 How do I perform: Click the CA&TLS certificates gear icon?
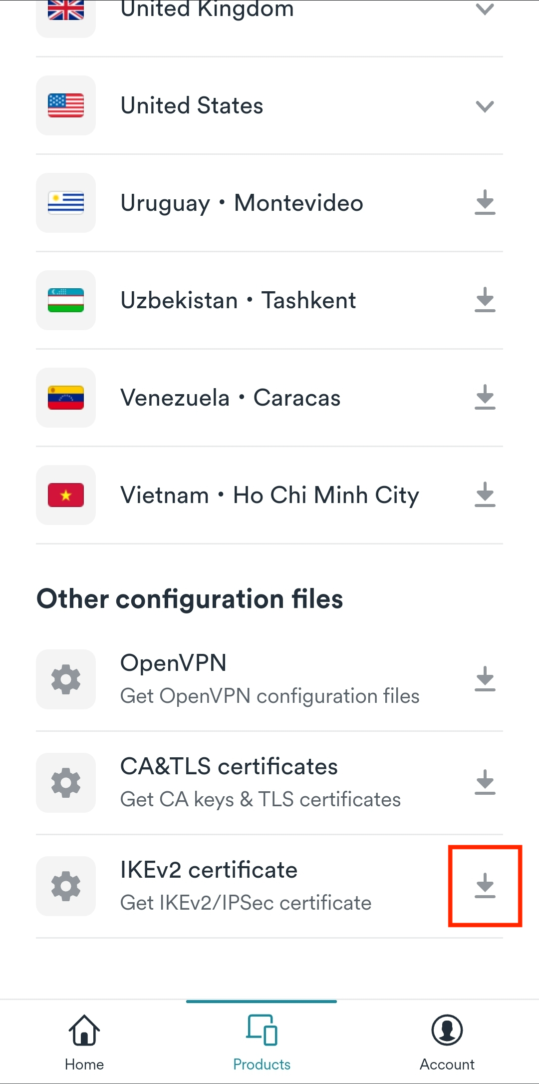tap(66, 783)
